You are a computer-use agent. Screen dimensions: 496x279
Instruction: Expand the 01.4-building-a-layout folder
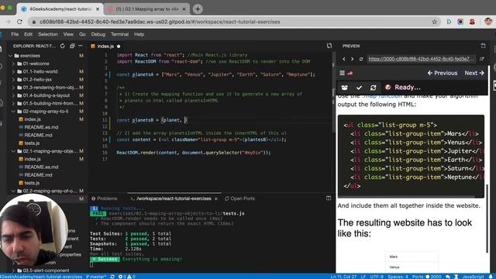[x=13, y=95]
